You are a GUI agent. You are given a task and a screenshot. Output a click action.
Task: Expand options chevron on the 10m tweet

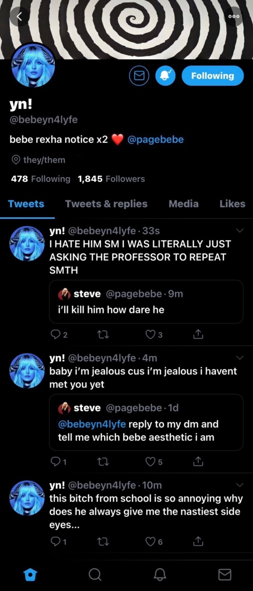tap(239, 485)
